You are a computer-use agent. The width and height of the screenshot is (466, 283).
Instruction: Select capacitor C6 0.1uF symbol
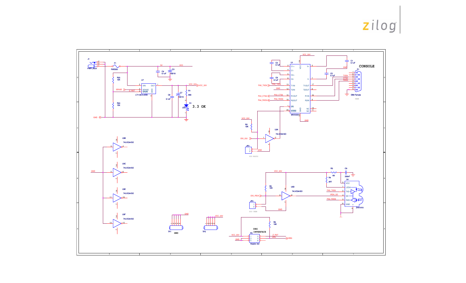[x=272, y=78]
